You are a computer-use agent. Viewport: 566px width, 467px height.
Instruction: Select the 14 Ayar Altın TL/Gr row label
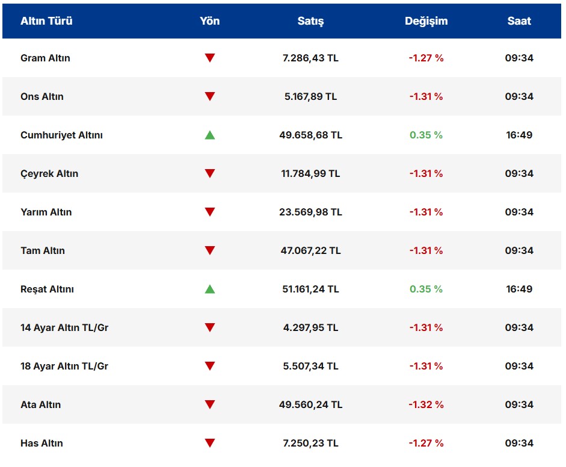[x=64, y=328]
